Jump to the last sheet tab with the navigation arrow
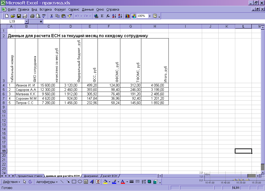Screen dimensions: 265x191 tap(13, 176)
